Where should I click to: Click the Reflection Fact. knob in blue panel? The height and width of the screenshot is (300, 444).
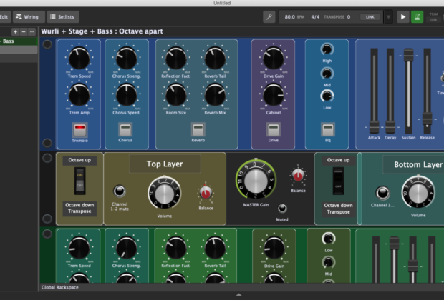176,58
